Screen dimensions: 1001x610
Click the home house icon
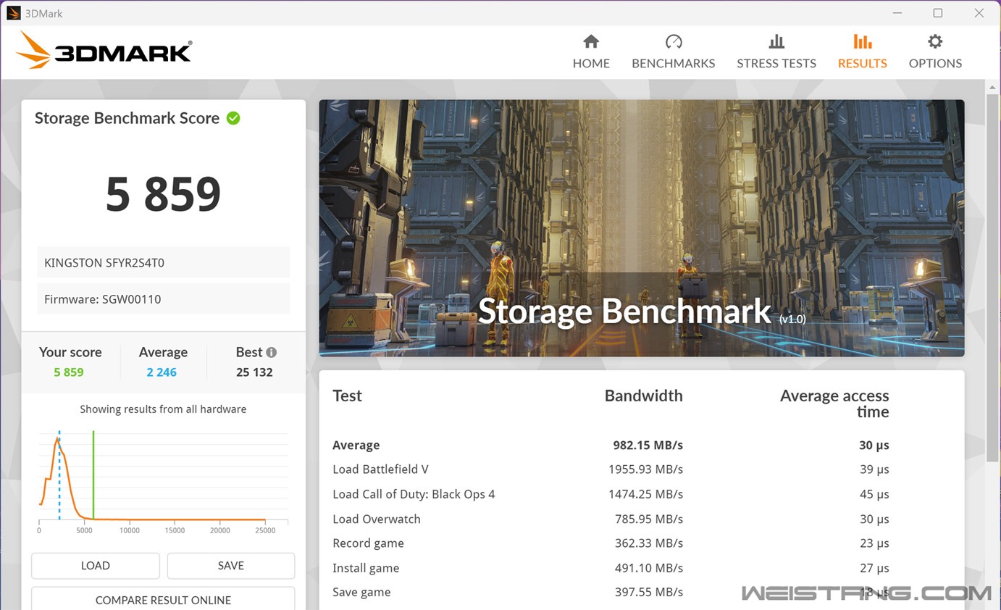pyautogui.click(x=591, y=41)
